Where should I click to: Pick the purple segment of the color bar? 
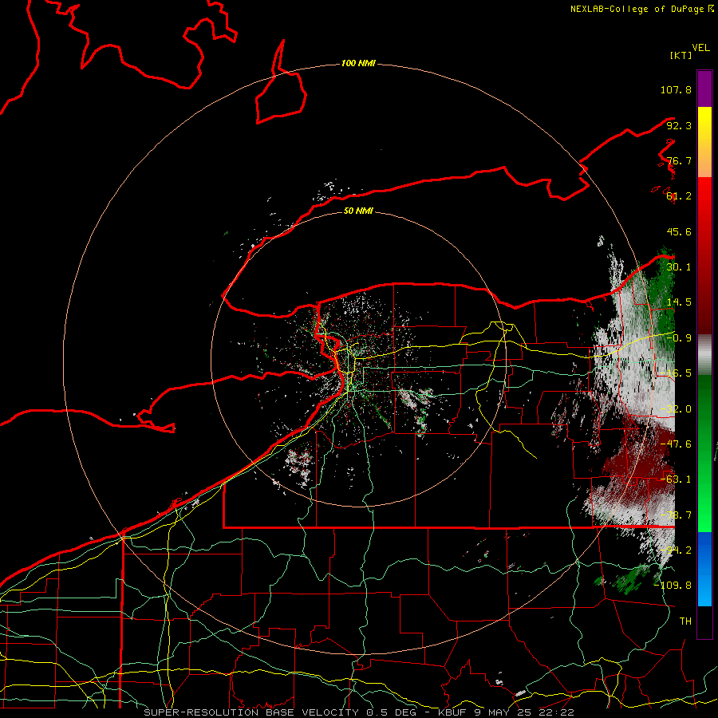tap(704, 89)
